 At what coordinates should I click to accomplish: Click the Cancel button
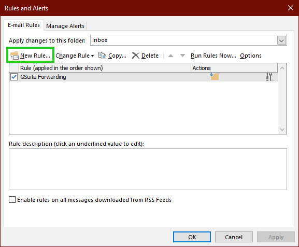coord(234,237)
